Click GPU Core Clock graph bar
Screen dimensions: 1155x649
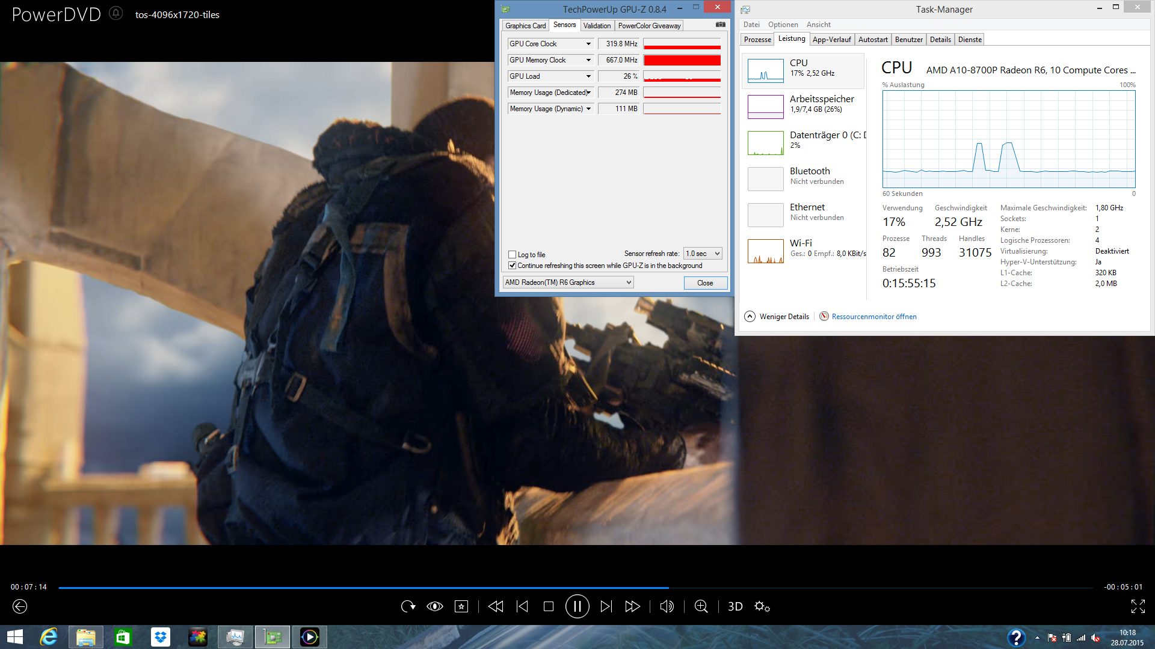coord(682,44)
